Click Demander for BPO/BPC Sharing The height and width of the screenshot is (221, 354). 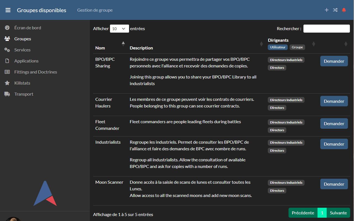point(334,61)
